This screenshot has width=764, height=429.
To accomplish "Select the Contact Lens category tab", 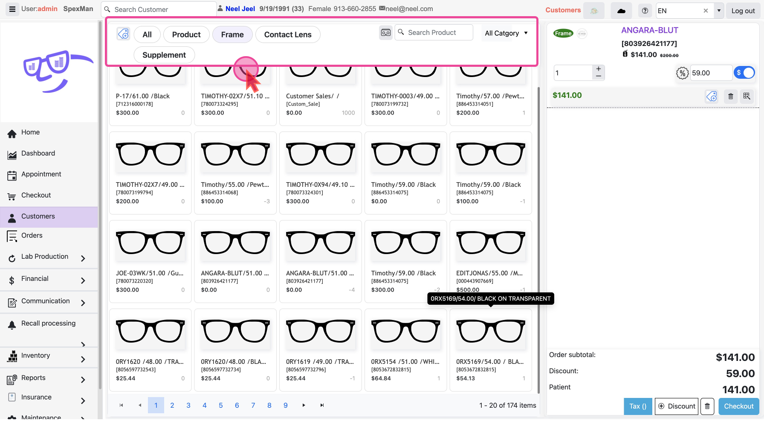I will click(x=288, y=34).
